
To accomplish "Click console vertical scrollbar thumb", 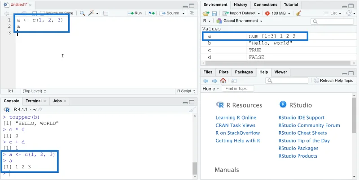I will [195, 168].
